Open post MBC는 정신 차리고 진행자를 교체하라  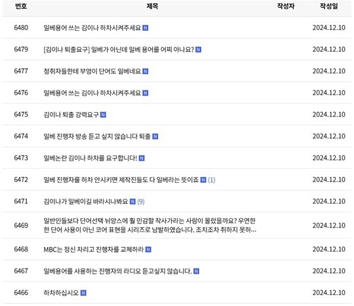pos(94,250)
